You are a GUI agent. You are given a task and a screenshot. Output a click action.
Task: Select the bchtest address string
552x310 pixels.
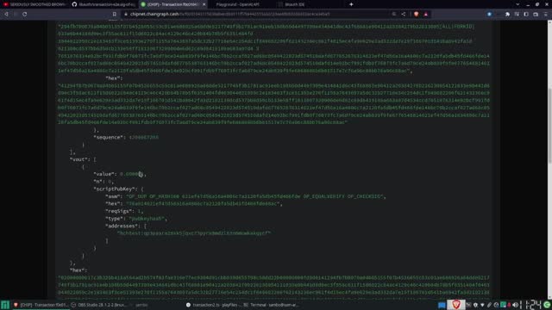(x=194, y=233)
